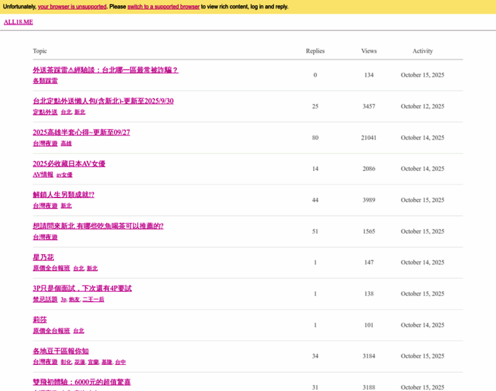Open the 解鎖人生另類成就 topic

(x=63, y=195)
